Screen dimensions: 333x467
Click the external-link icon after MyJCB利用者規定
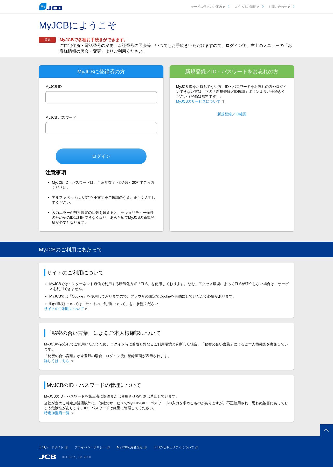tap(145, 448)
